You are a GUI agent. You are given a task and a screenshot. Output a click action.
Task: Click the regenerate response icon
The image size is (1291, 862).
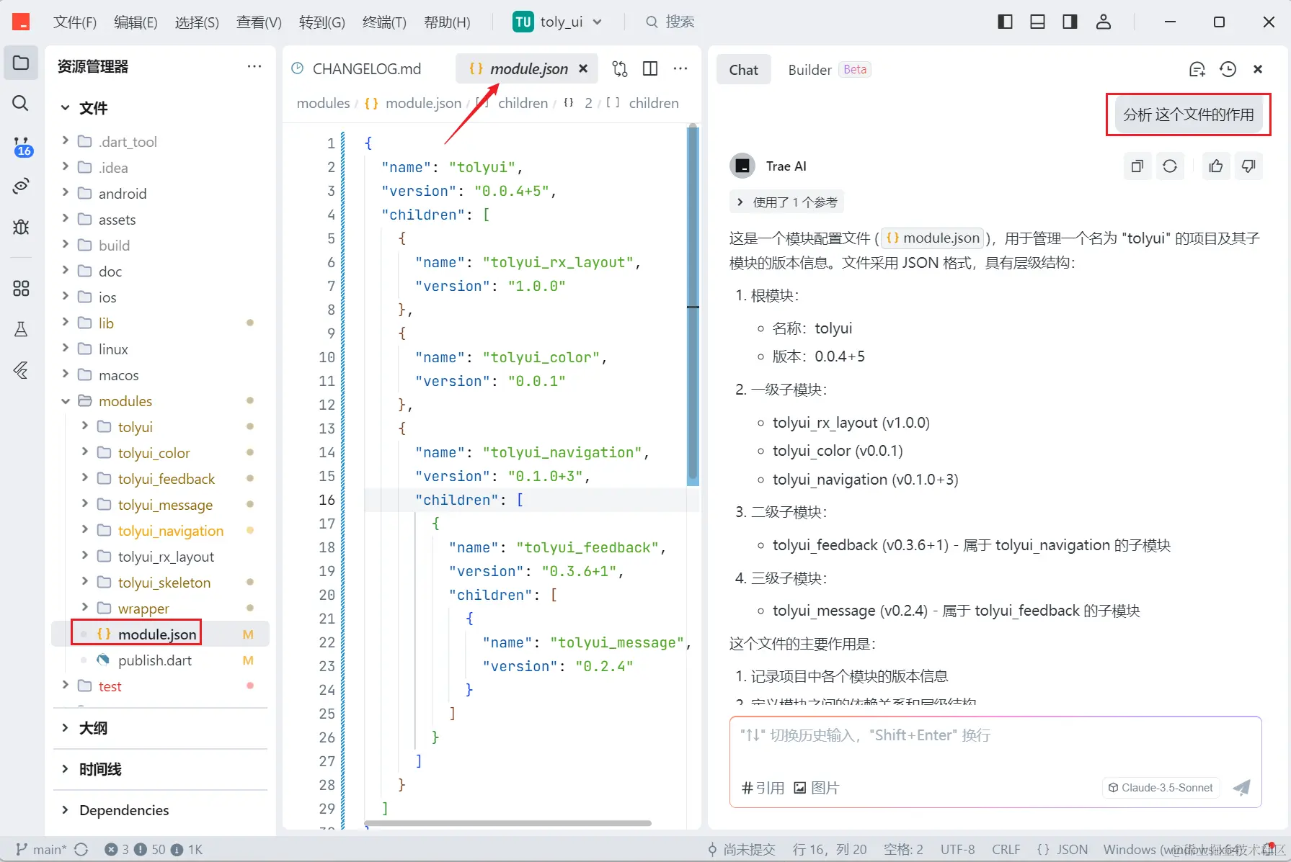1170,166
